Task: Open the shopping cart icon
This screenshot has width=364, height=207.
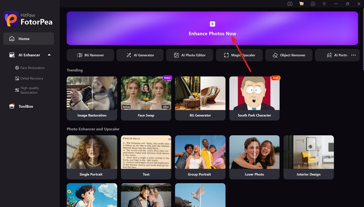Action: tap(301, 4)
